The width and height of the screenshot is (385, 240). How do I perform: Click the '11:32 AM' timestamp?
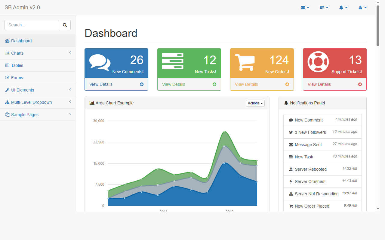(x=350, y=169)
